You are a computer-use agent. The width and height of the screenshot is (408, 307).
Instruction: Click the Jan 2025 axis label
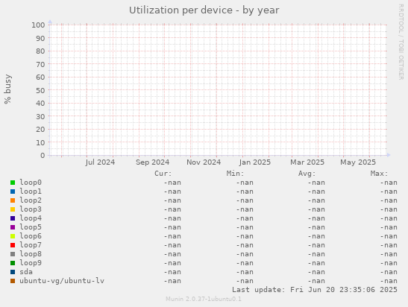(x=255, y=162)
